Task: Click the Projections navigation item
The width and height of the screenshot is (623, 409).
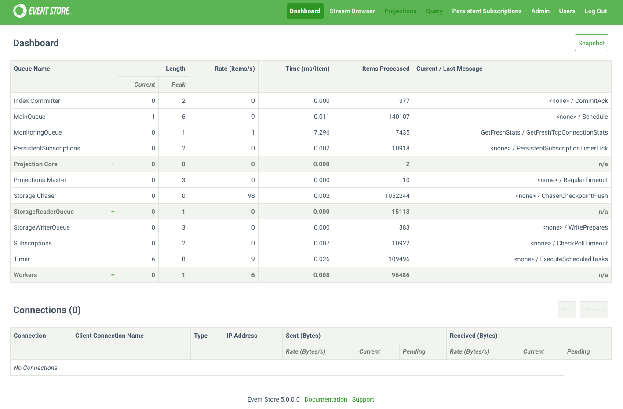Action: [x=400, y=11]
